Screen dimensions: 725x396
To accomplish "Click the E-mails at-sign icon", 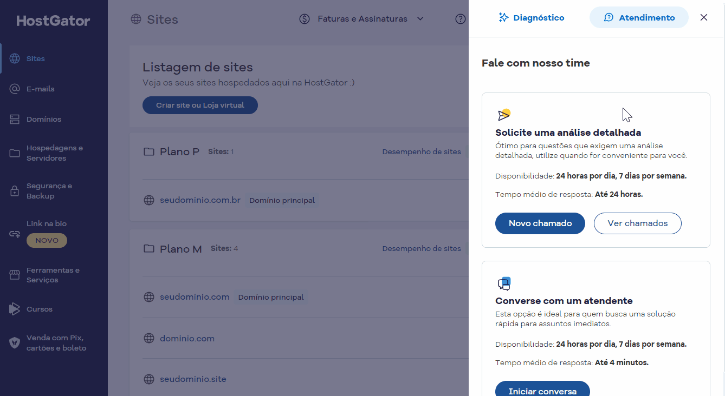I will pyautogui.click(x=15, y=89).
